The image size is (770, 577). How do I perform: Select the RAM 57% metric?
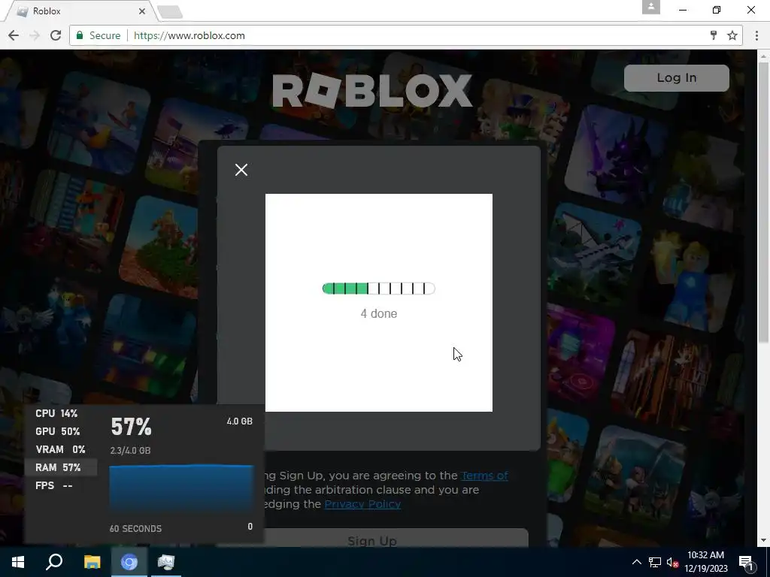[61, 467]
